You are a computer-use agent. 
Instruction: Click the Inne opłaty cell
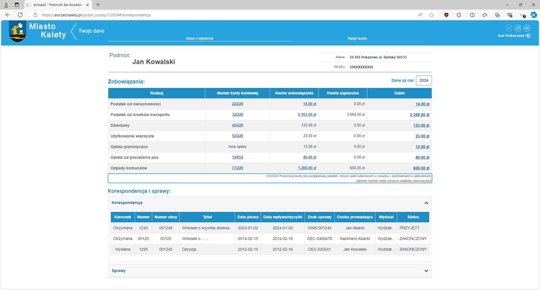237,146
